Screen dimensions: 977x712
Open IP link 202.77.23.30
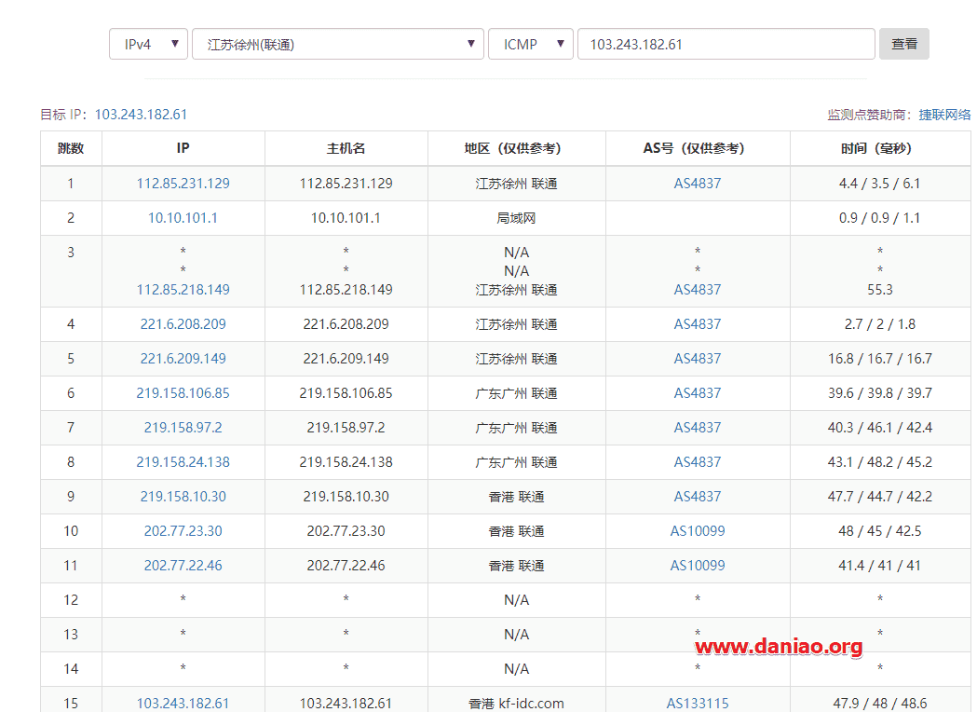coord(183,531)
